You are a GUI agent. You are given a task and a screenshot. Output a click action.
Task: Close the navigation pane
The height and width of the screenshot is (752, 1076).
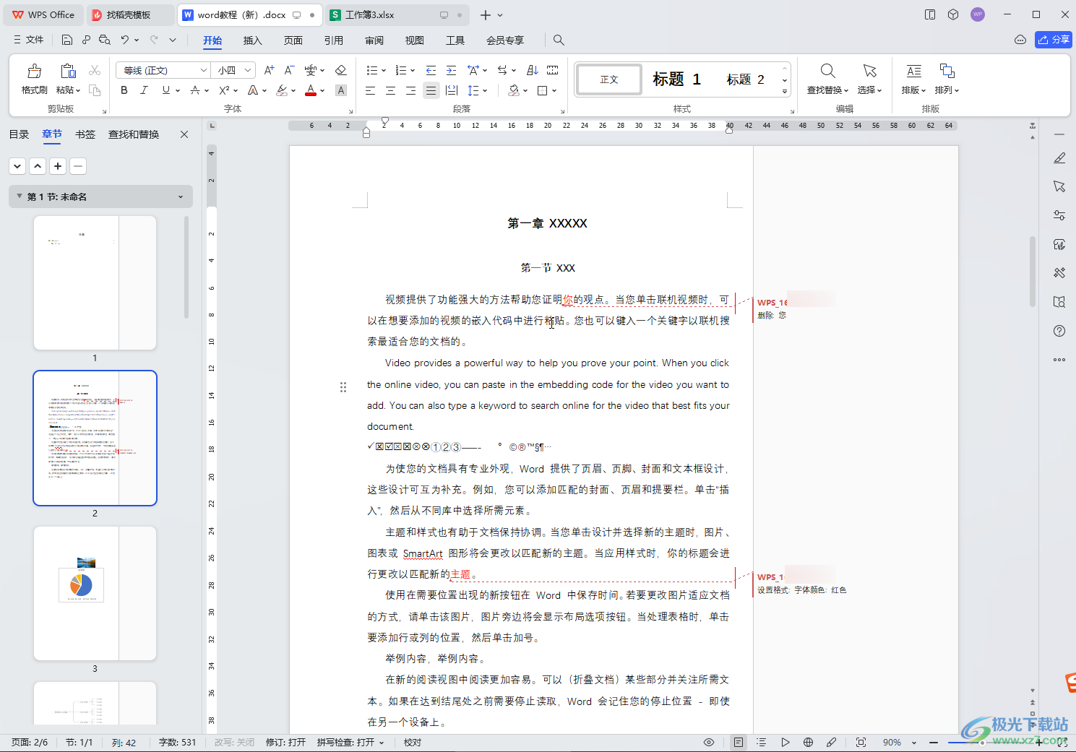[184, 134]
